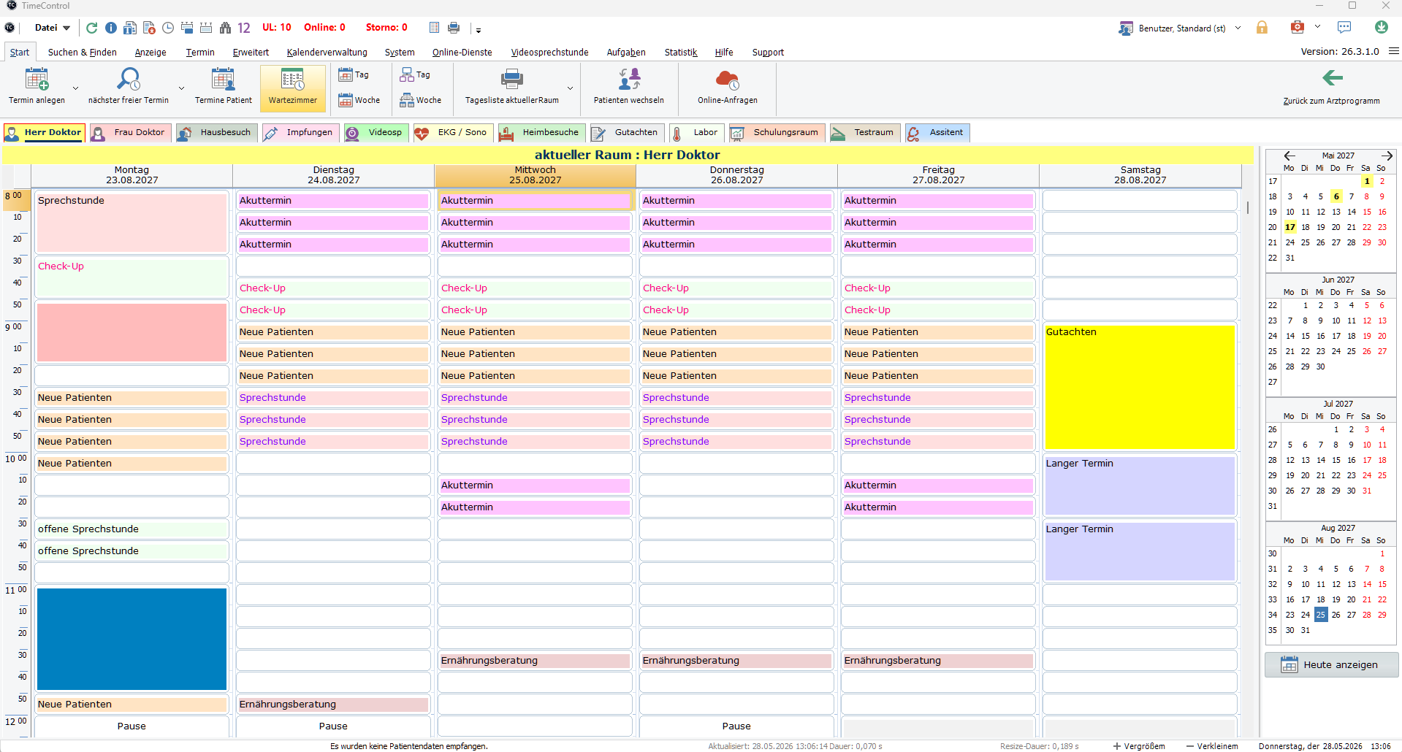Select day 17 in Mai 2027 calendar
Screen dimensions: 1402x752
pos(1290,227)
